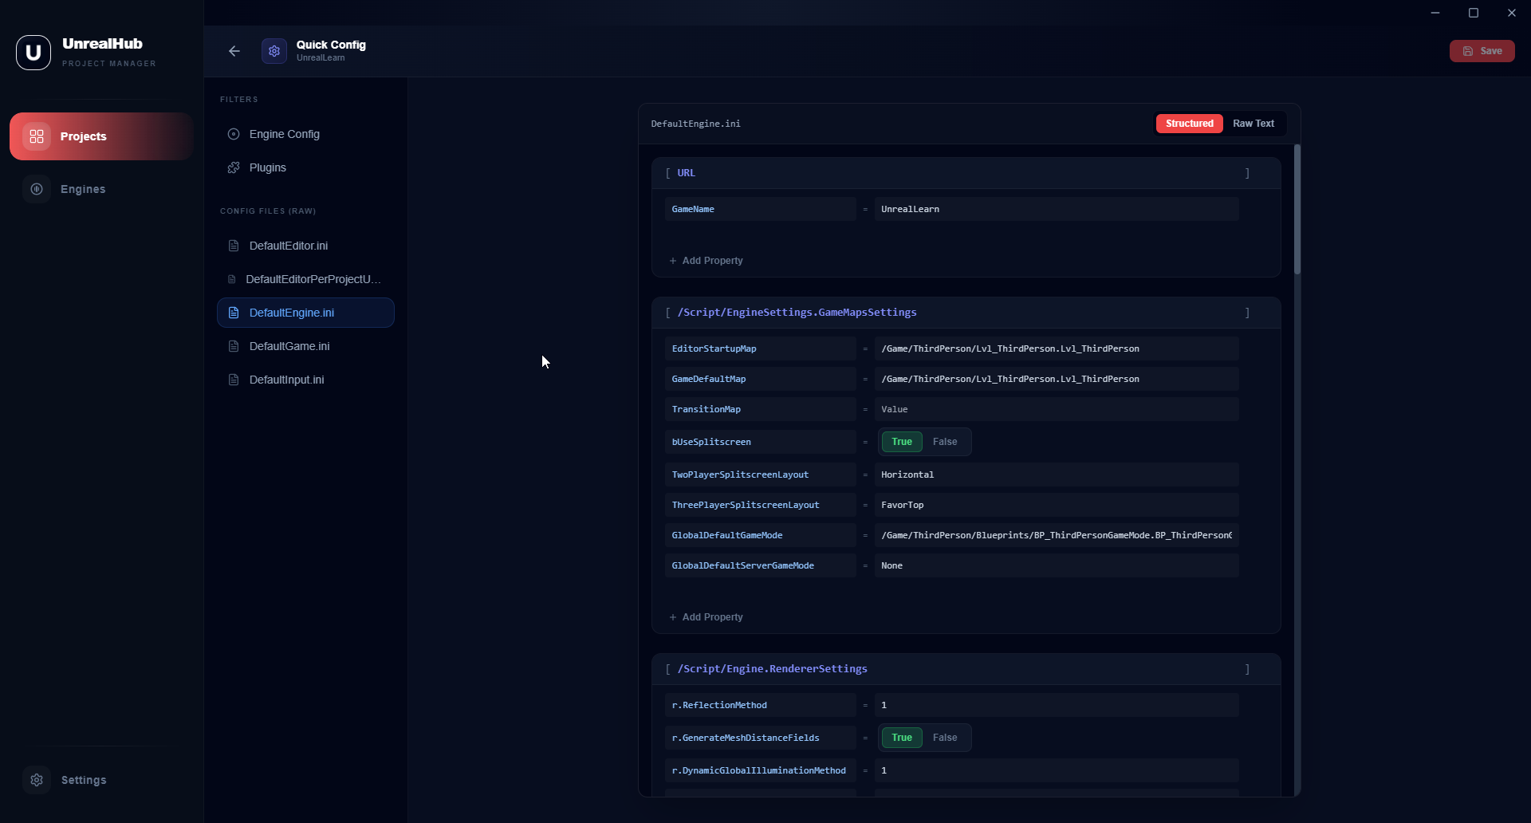Select the Plugins filter
Viewport: 1531px width, 823px height.
pyautogui.click(x=305, y=167)
